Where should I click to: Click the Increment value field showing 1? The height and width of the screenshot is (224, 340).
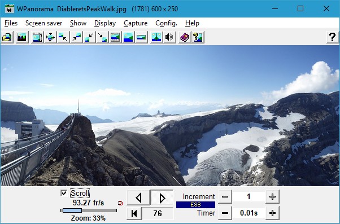tap(249, 197)
